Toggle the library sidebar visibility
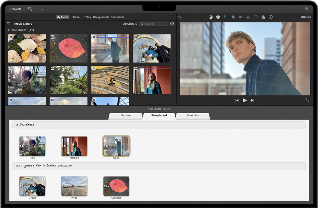Viewport: 318px width, 208px height. click(x=9, y=24)
